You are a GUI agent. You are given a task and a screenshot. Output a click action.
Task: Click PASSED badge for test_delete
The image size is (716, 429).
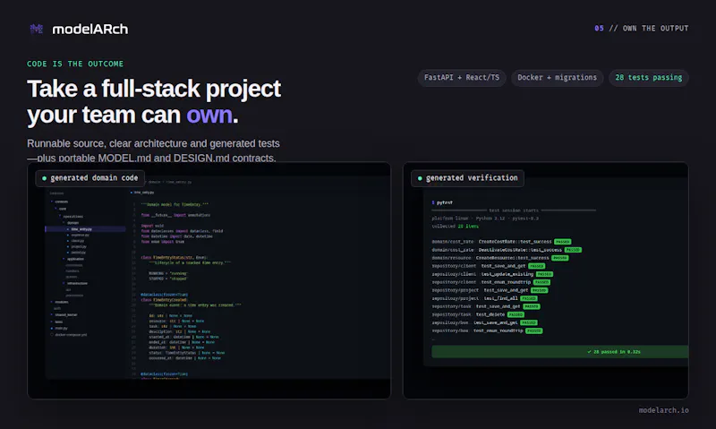pyautogui.click(x=516, y=314)
